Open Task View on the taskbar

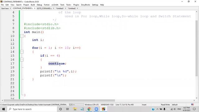[67, 109]
